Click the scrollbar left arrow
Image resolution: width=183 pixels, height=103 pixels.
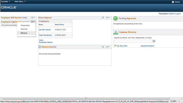pyautogui.click(x=1, y=98)
